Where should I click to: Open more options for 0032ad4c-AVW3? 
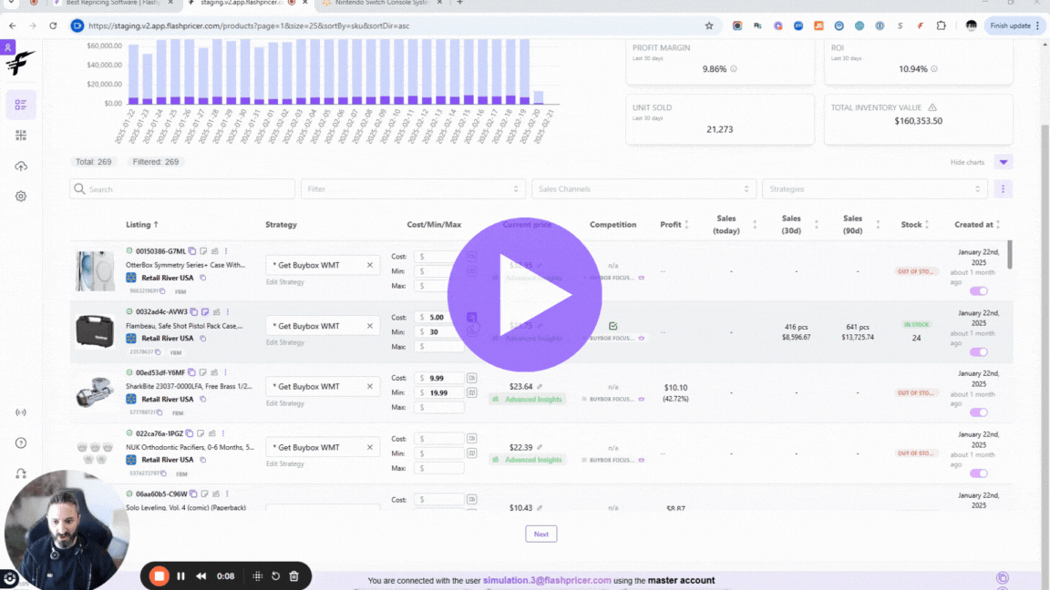[228, 311]
